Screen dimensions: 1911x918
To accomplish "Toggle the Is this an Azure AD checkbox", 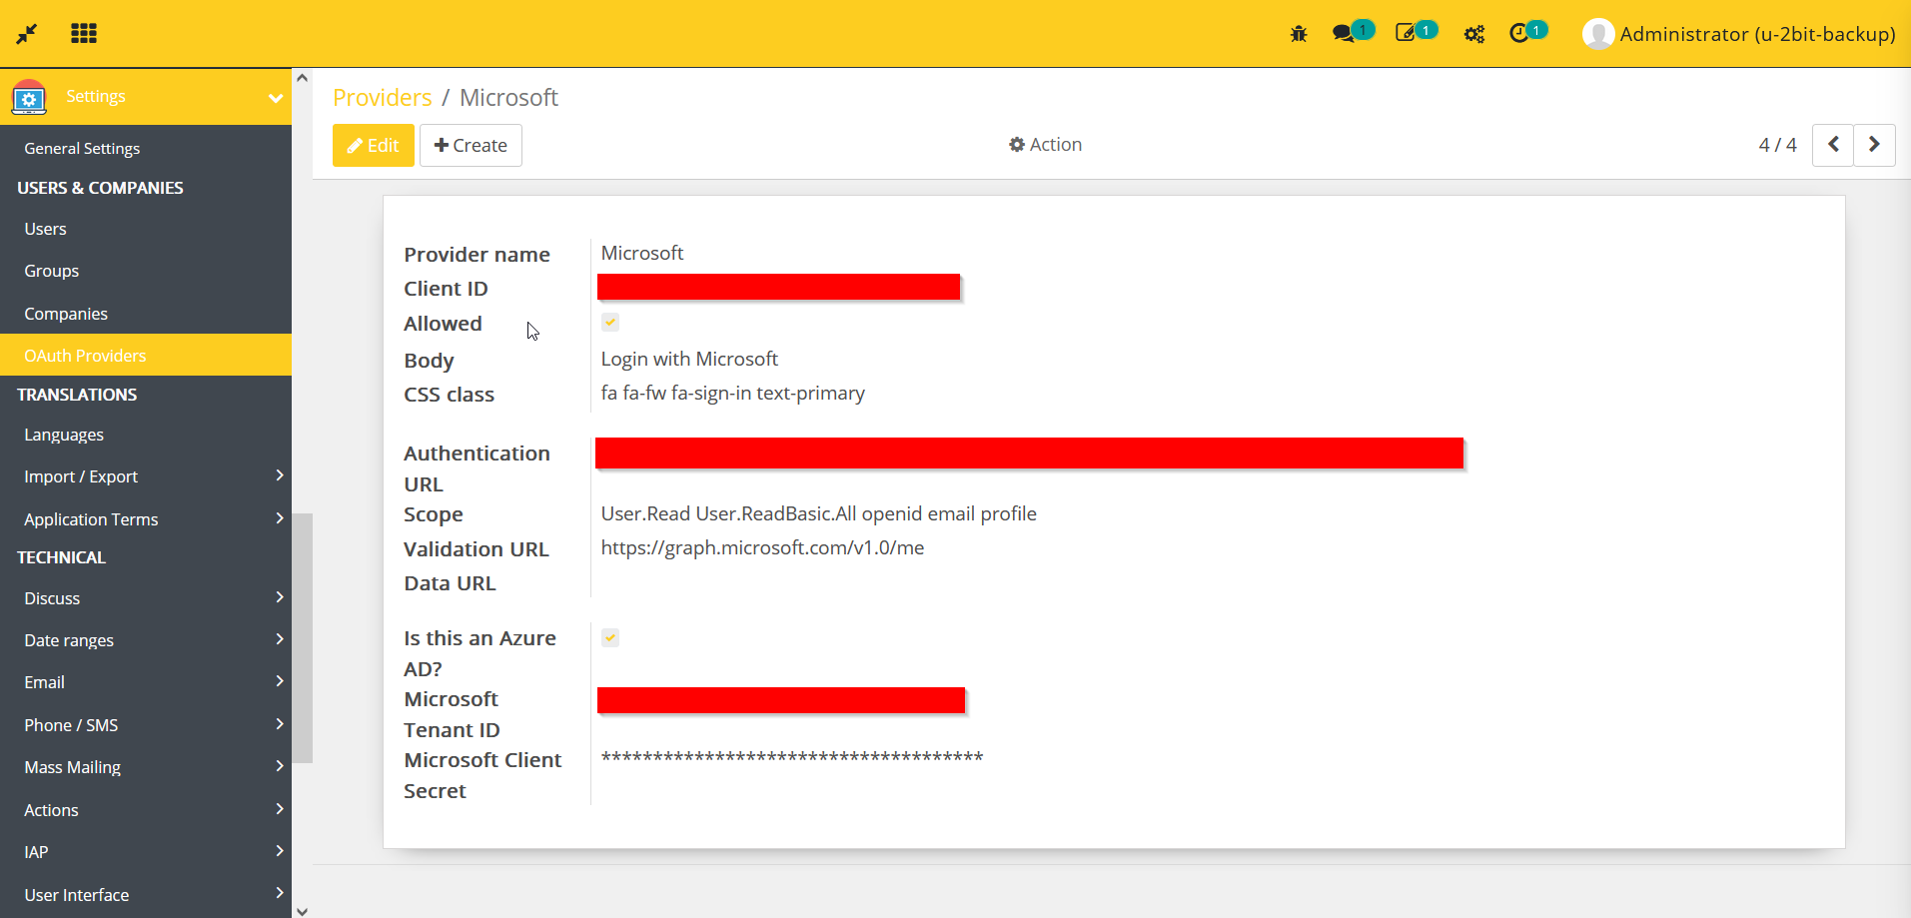I will pyautogui.click(x=609, y=637).
